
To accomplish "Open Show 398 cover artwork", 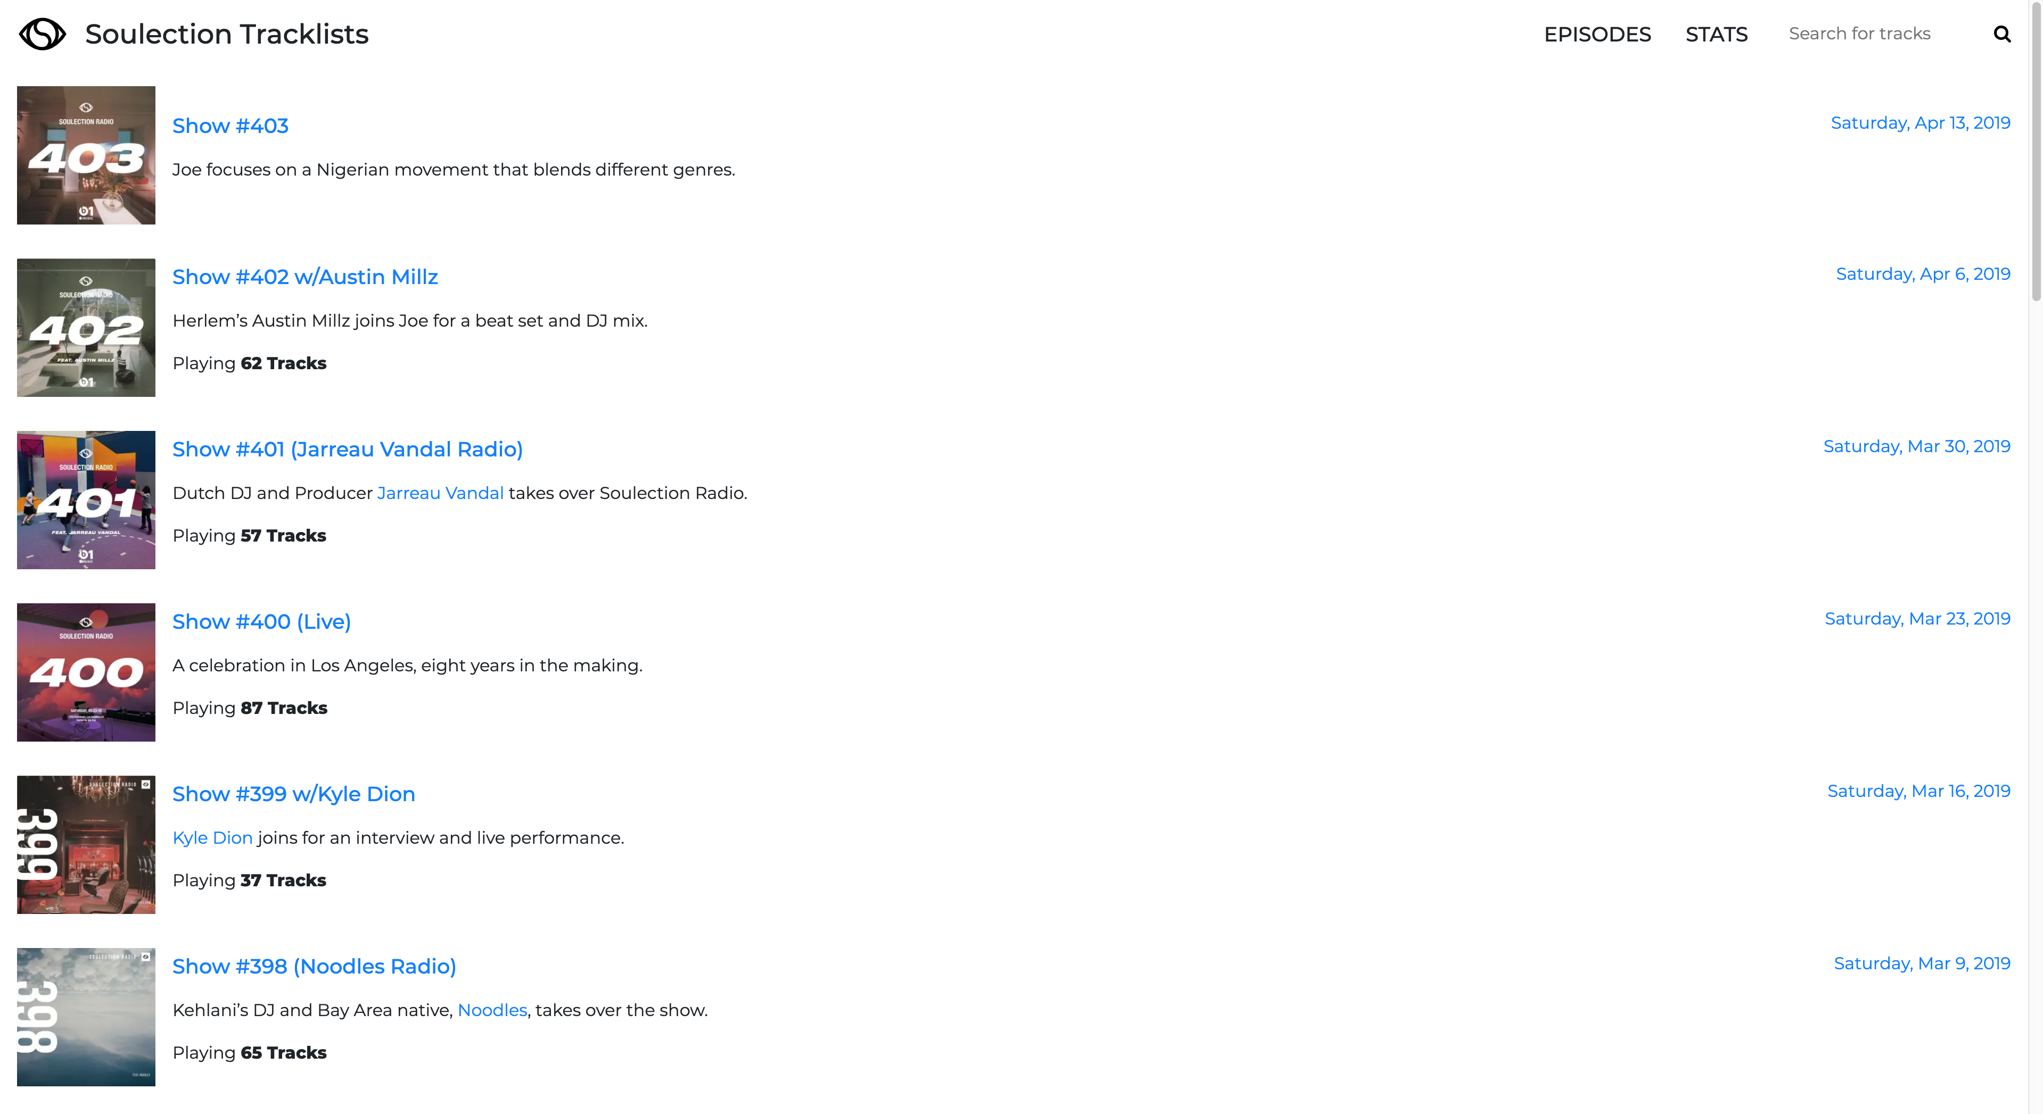I will coord(86,1017).
